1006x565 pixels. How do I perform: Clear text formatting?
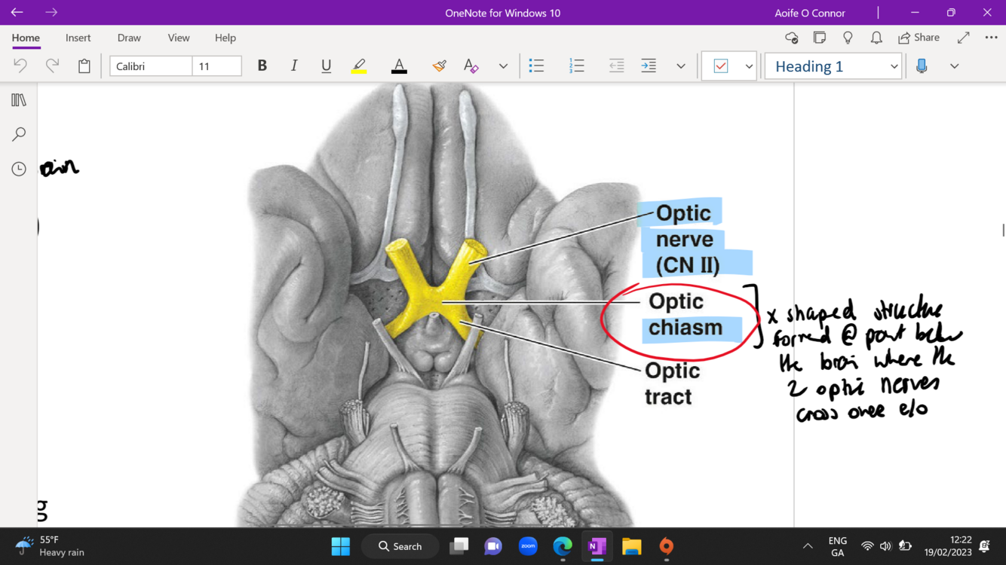[x=471, y=66]
